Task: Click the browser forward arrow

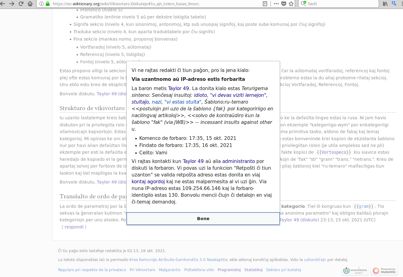Action: pyautogui.click(x=12, y=4)
